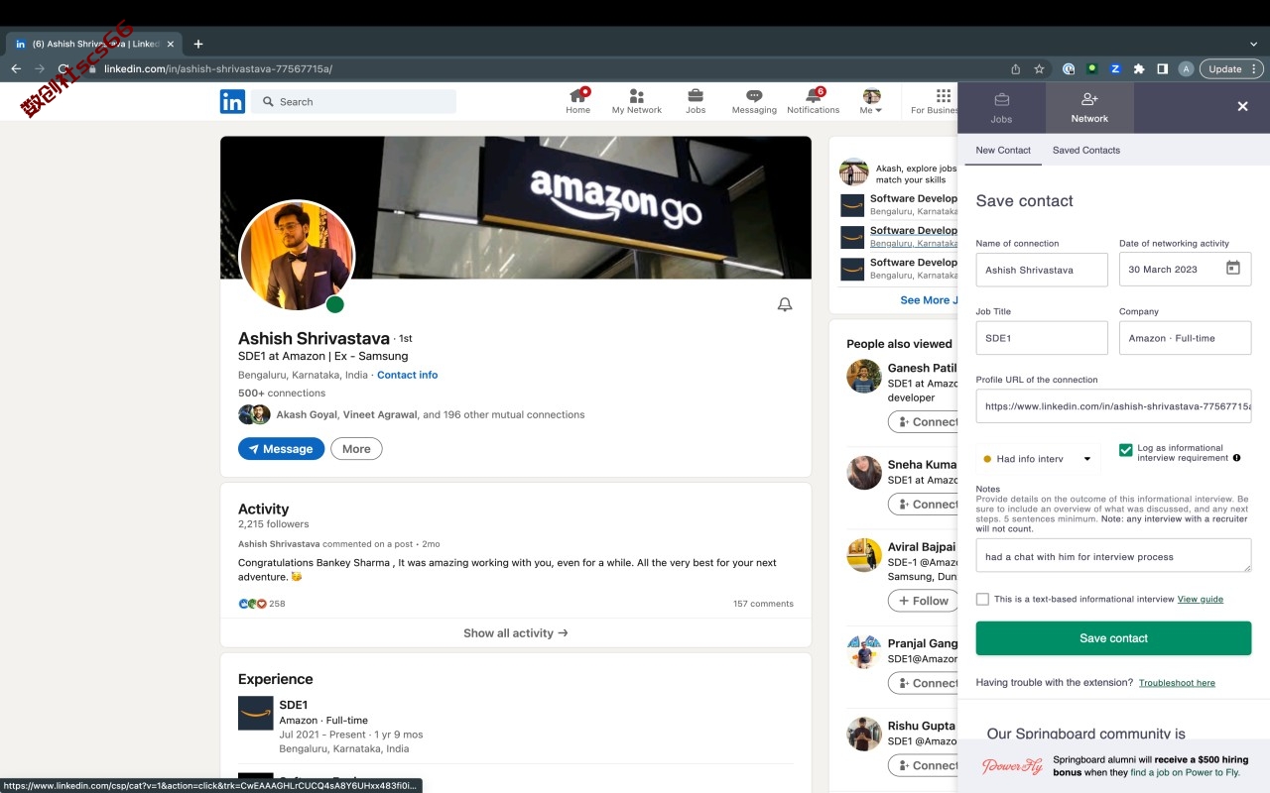Open the Jobs briefcase in LinkedIn nav
Image resolution: width=1270 pixels, height=793 pixels.
(x=696, y=101)
